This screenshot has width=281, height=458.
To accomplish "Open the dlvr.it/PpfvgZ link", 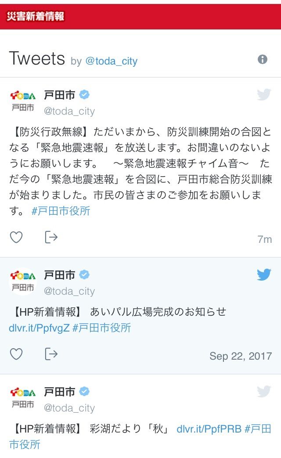I will 39,328.
